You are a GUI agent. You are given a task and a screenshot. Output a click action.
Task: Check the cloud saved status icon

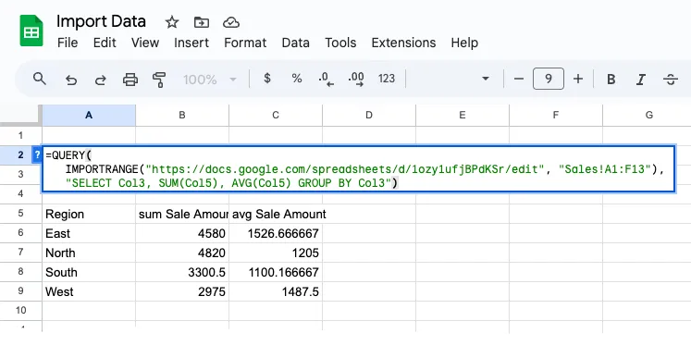point(231,22)
